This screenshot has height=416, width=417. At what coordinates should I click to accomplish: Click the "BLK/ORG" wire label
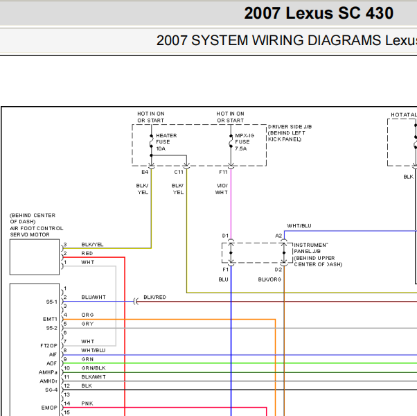point(269,279)
